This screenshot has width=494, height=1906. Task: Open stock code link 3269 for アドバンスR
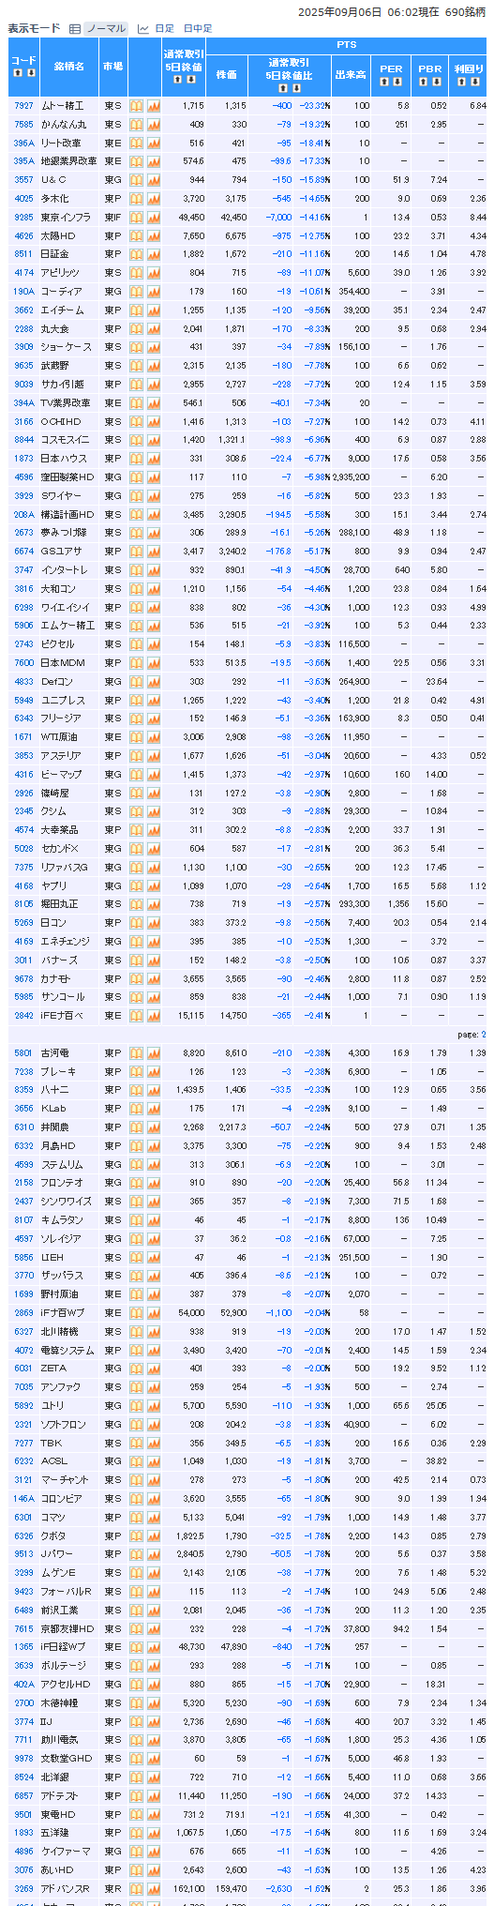point(24,1888)
